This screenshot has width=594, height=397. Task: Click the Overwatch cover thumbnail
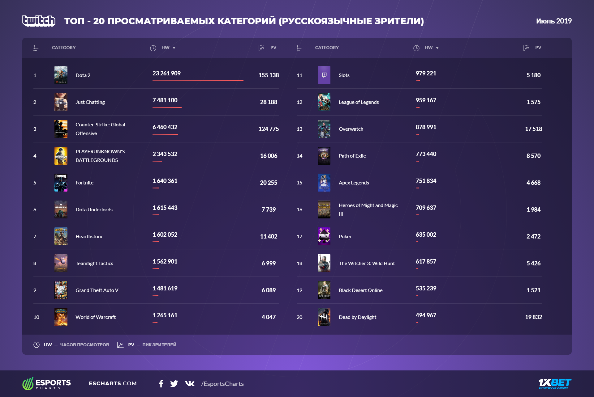pyautogui.click(x=324, y=129)
